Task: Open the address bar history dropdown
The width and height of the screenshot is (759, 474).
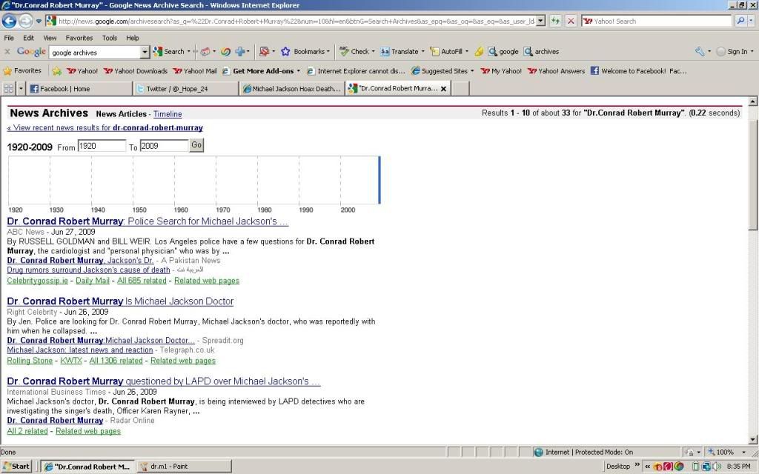Action: (540, 21)
